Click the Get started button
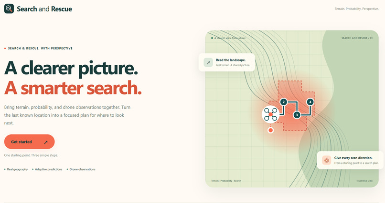Image resolution: width=385 pixels, height=203 pixels. pos(29,142)
